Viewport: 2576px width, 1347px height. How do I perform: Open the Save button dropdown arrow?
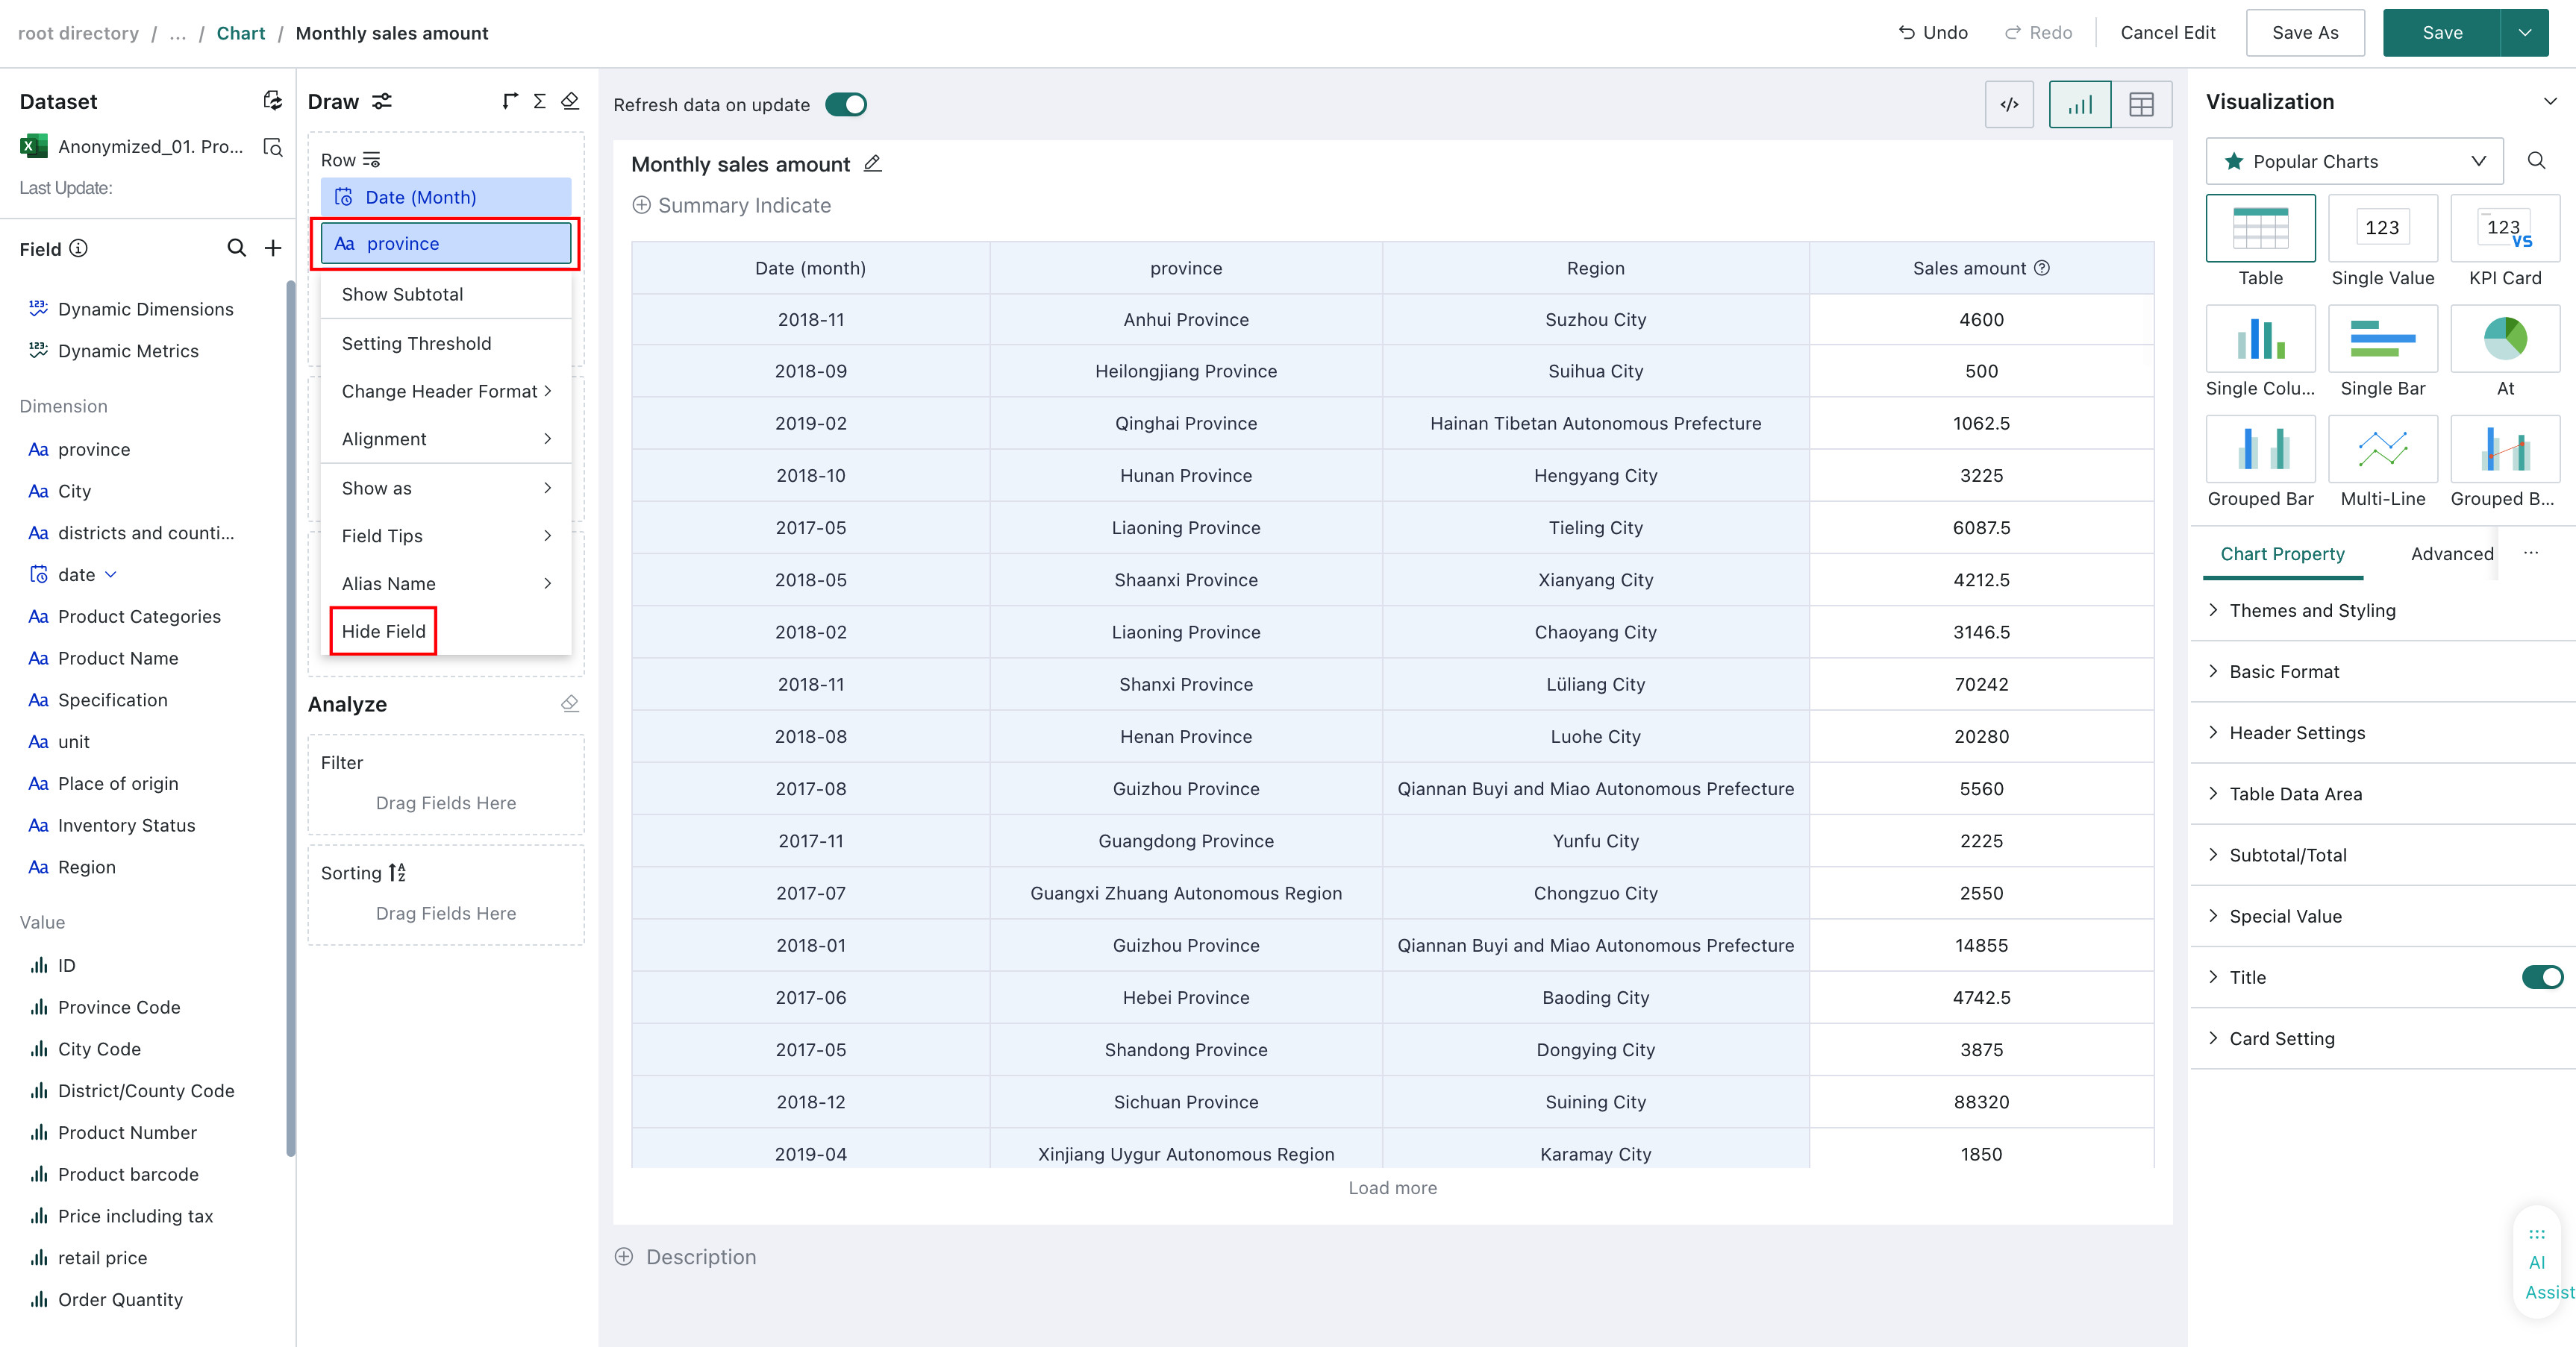pos(2524,33)
